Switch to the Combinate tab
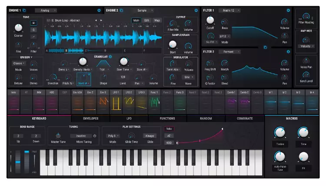This screenshot has width=326, height=186. click(x=245, y=118)
